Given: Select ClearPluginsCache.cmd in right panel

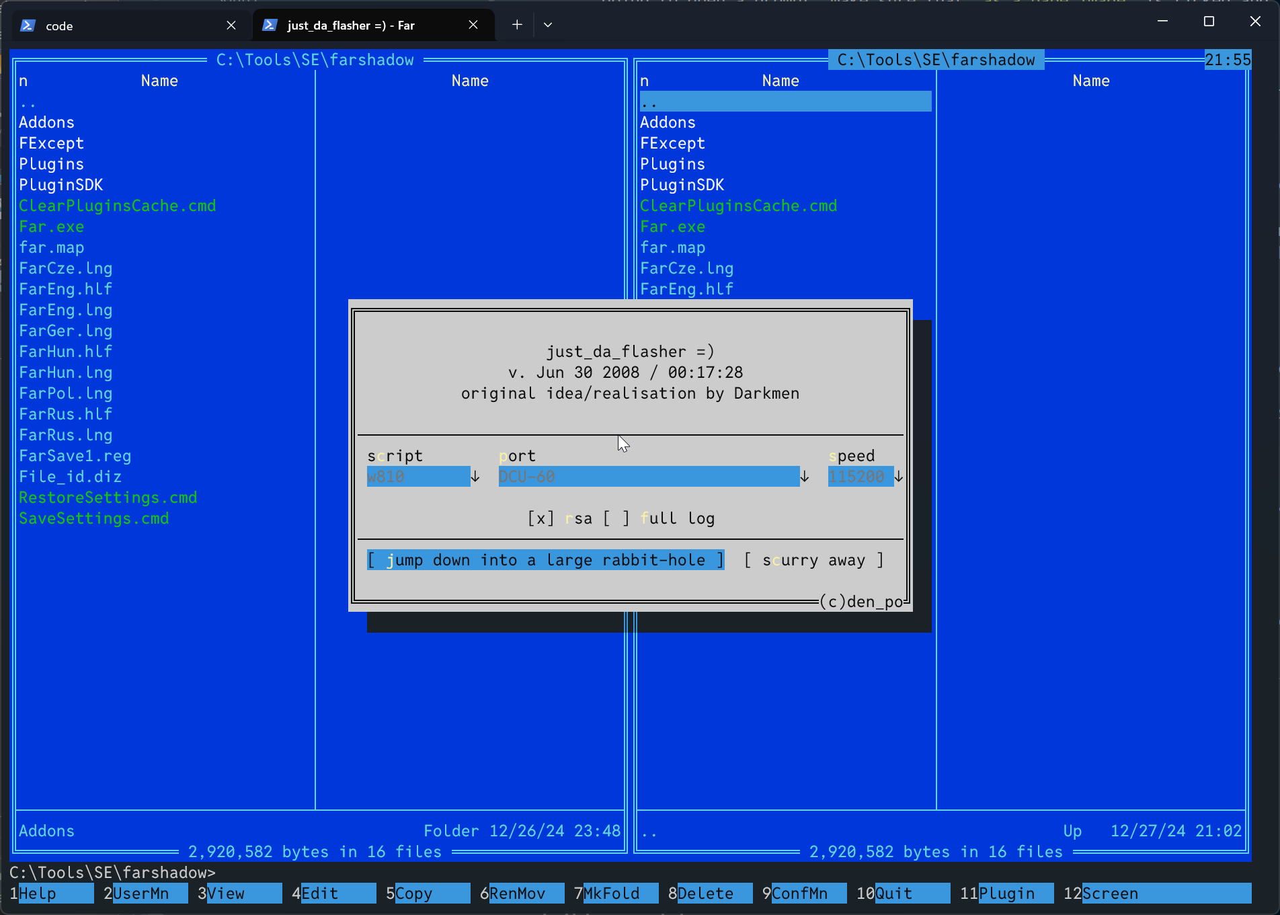Looking at the screenshot, I should tap(739, 206).
